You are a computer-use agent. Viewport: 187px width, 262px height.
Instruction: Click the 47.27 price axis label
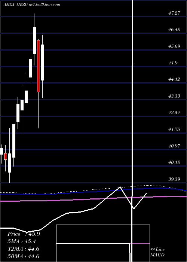174,13
